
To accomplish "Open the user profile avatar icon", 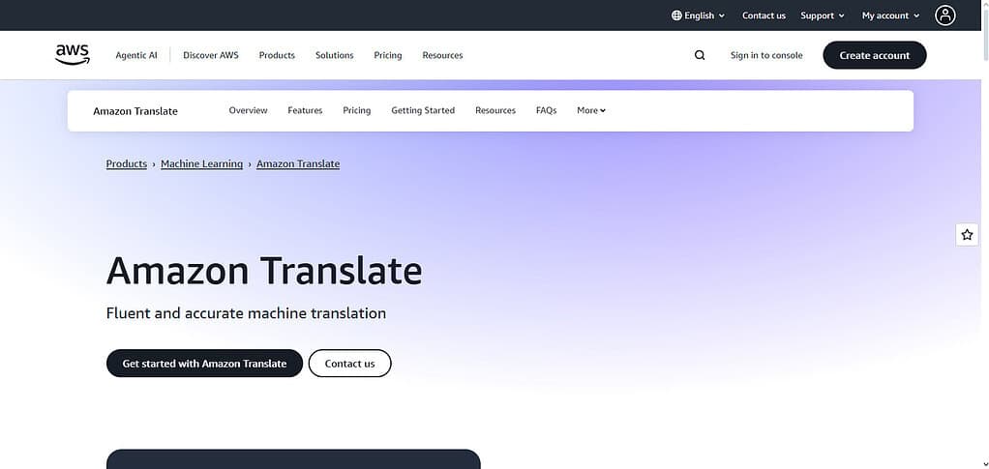I will click(x=944, y=15).
